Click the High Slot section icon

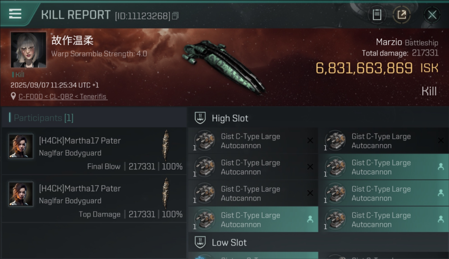[x=200, y=118]
